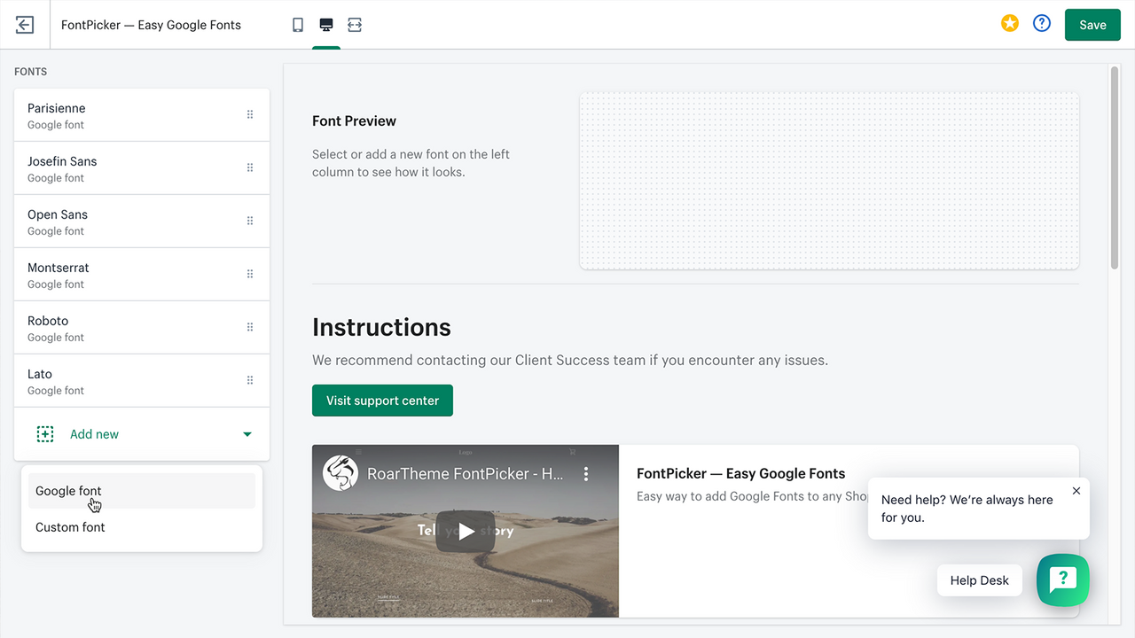Play the RoarTheme FontPicker video
This screenshot has width=1135, height=638.
[x=466, y=532]
